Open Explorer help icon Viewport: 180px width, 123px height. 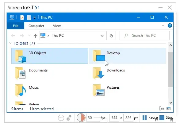pyautogui.click(x=170, y=25)
